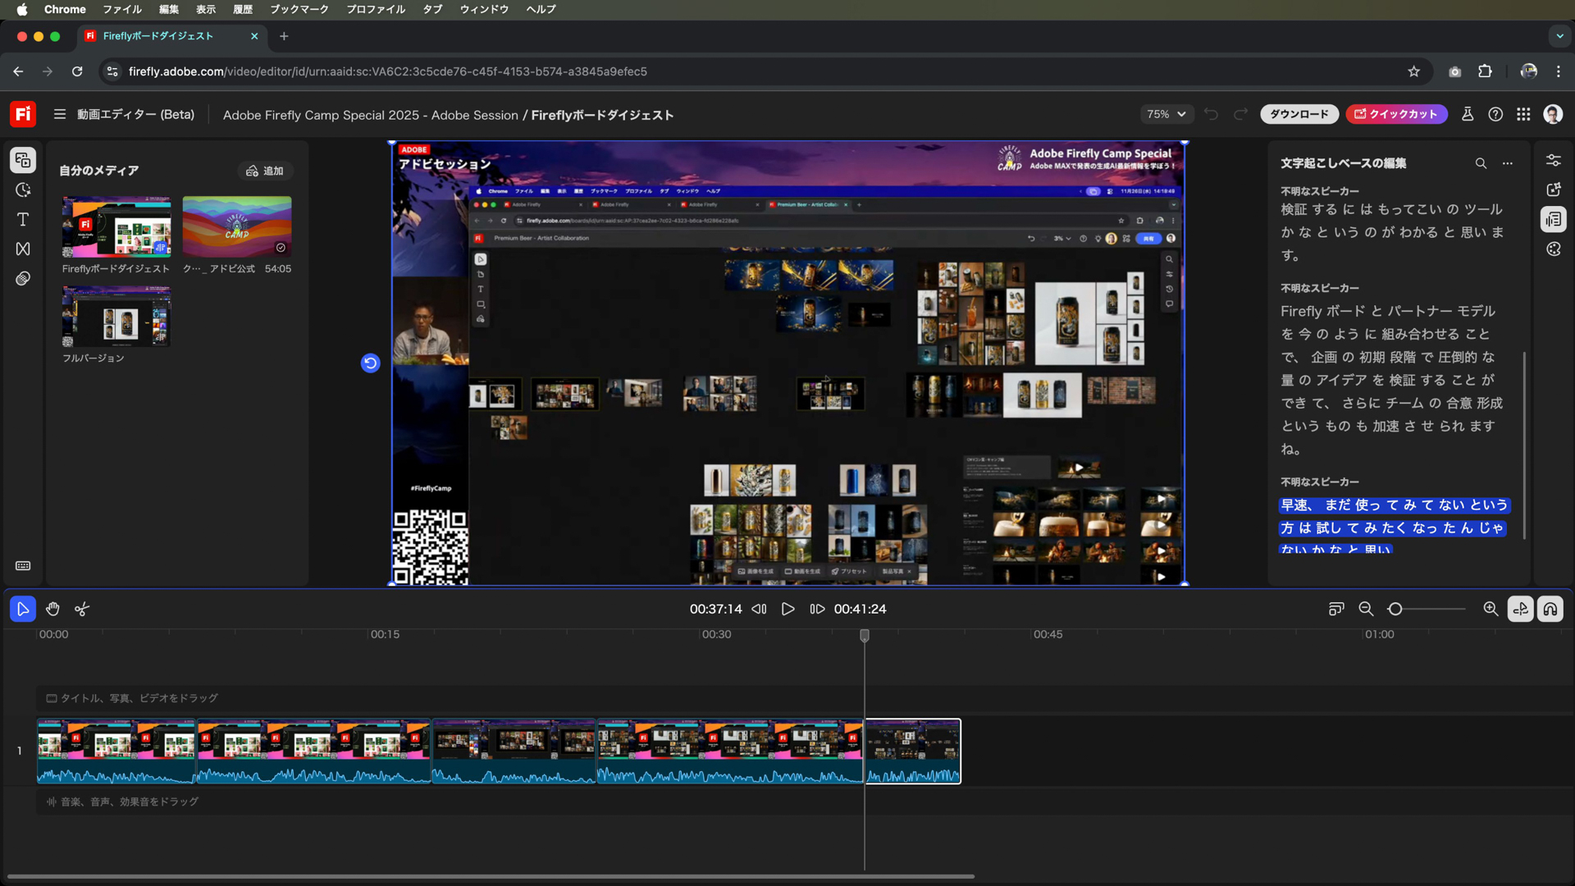Image resolution: width=1575 pixels, height=886 pixels.
Task: Click the timeline zoom slider handle
Action: pos(1395,609)
